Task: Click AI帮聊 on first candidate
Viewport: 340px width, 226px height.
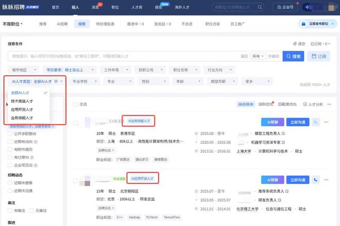Action: [x=273, y=122]
